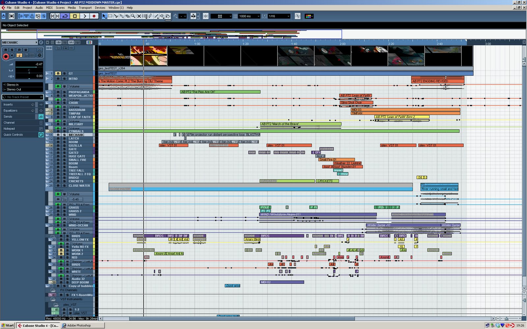Open the Transport menu
Image resolution: width=527 pixels, height=329 pixels.
(x=85, y=8)
